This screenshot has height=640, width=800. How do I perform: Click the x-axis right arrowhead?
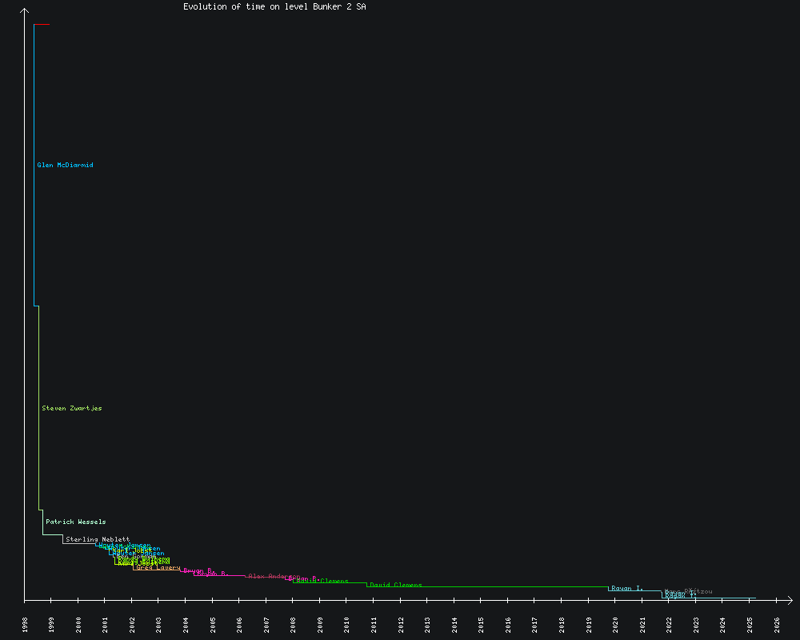point(790,599)
